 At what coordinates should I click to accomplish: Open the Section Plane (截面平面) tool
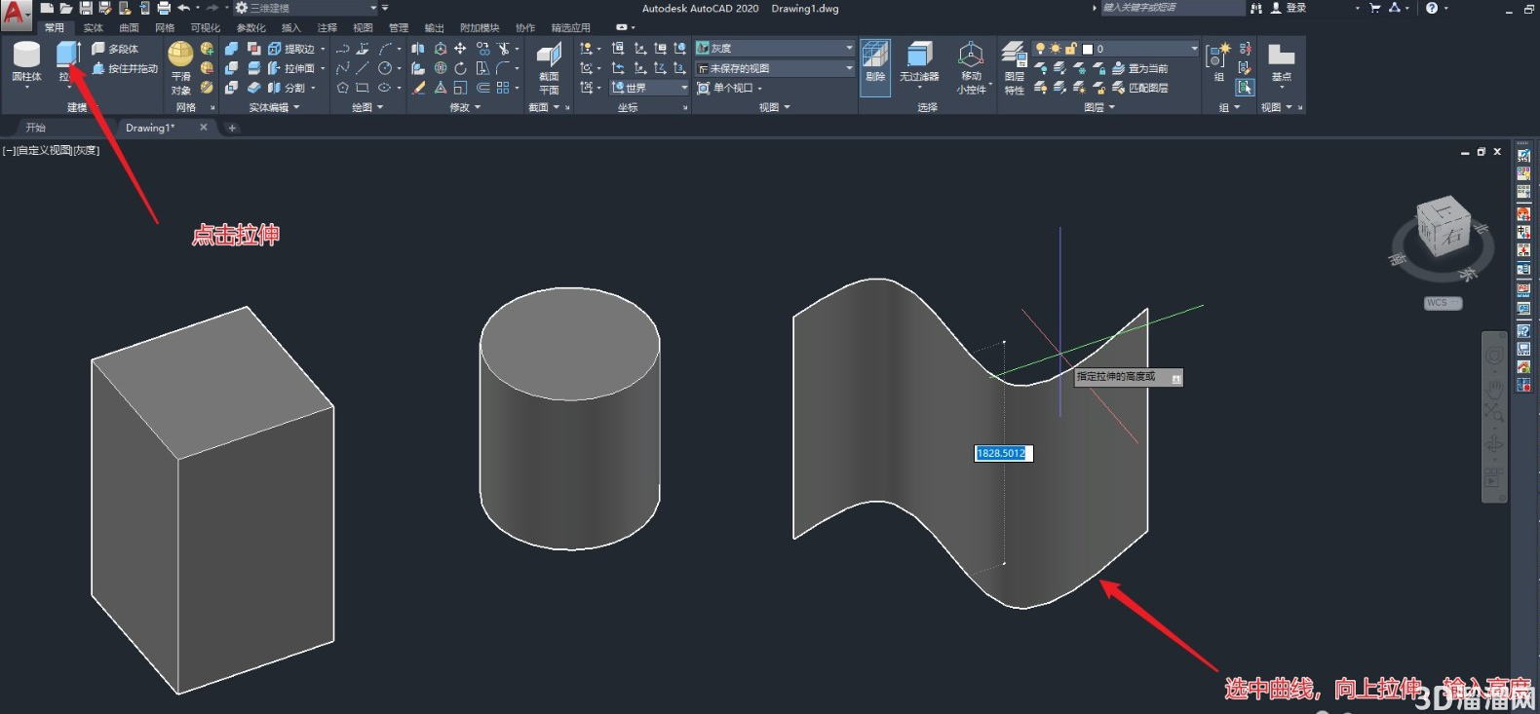tap(549, 68)
